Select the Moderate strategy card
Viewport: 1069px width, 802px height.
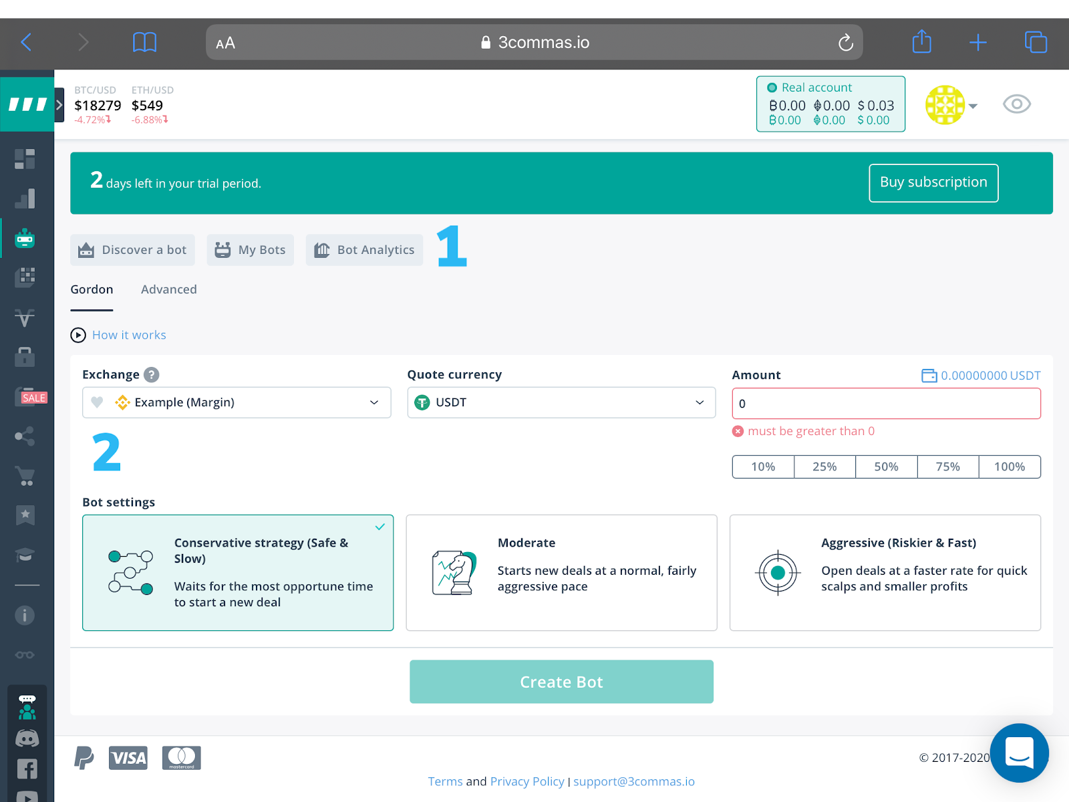561,573
